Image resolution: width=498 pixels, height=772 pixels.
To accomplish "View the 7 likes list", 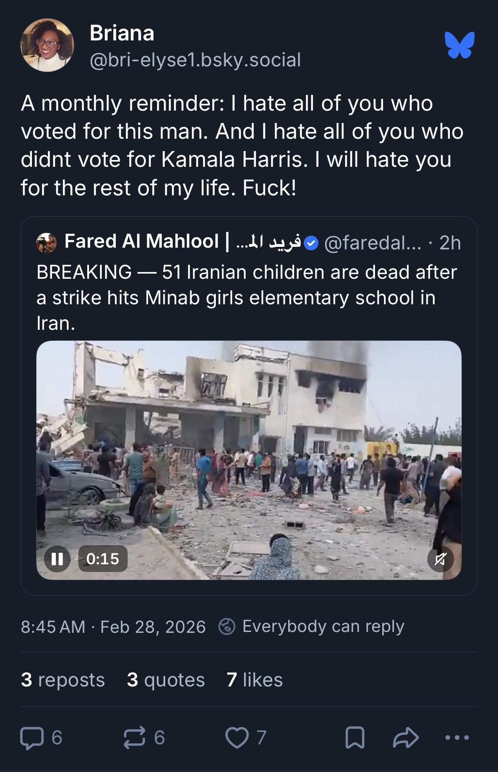I will point(255,680).
